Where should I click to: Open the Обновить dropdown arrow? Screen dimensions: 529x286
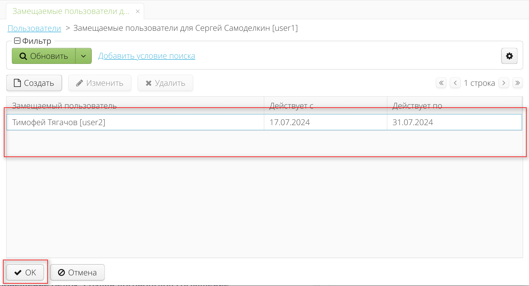(84, 56)
